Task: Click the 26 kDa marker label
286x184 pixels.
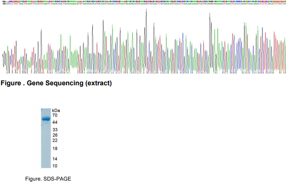Action: pyautogui.click(x=55, y=135)
